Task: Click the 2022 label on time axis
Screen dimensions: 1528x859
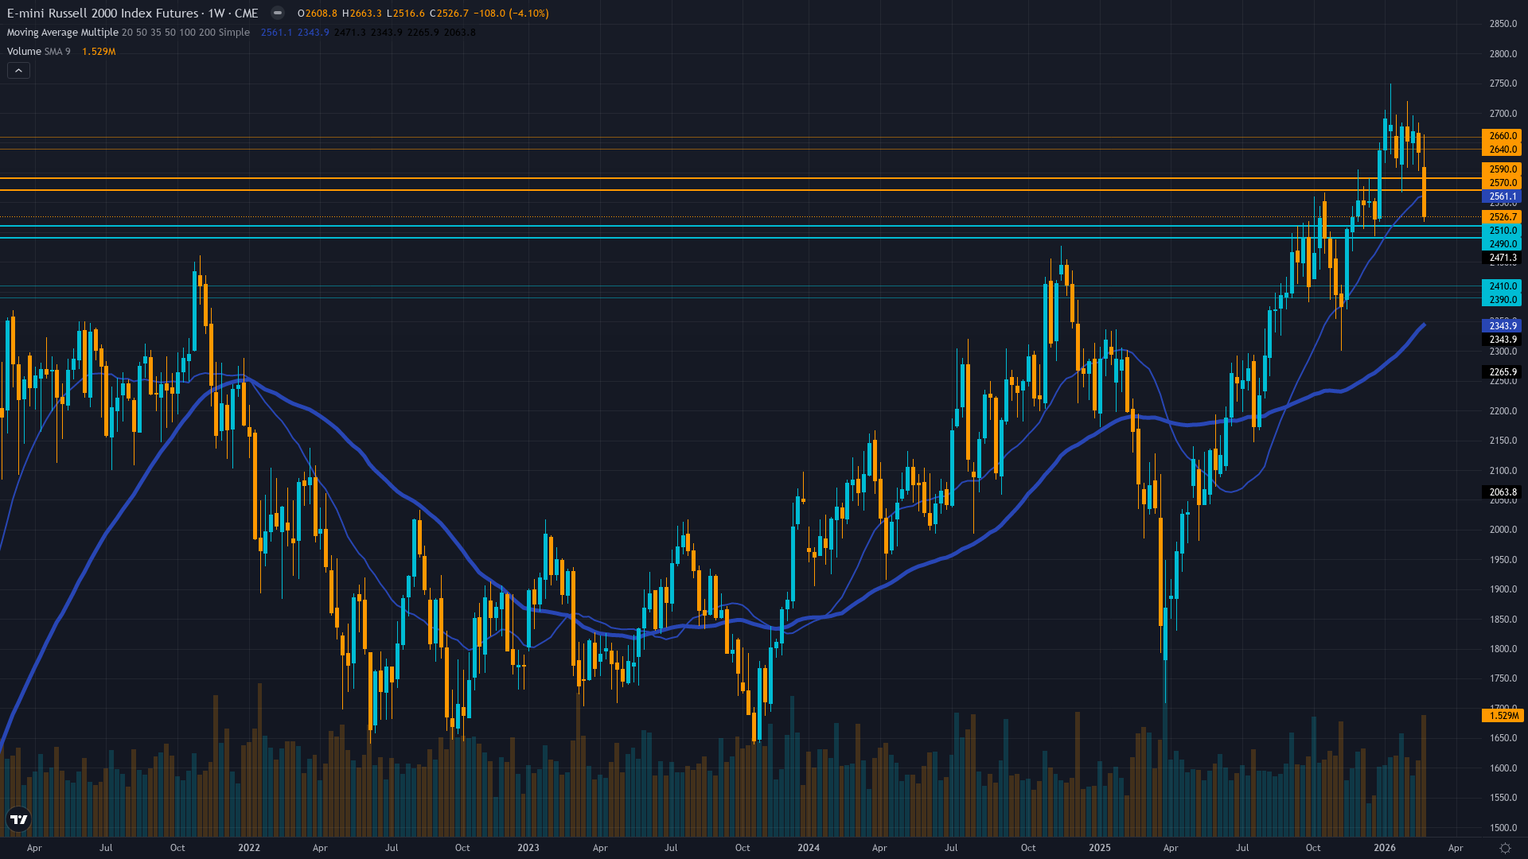Action: point(249,848)
